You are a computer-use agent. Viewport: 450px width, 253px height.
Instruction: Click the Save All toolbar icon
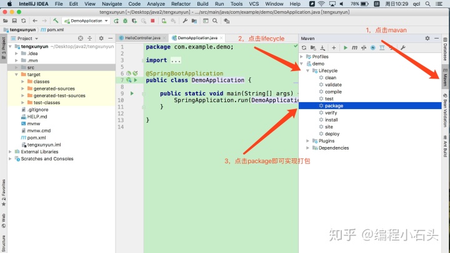[x=14, y=21]
